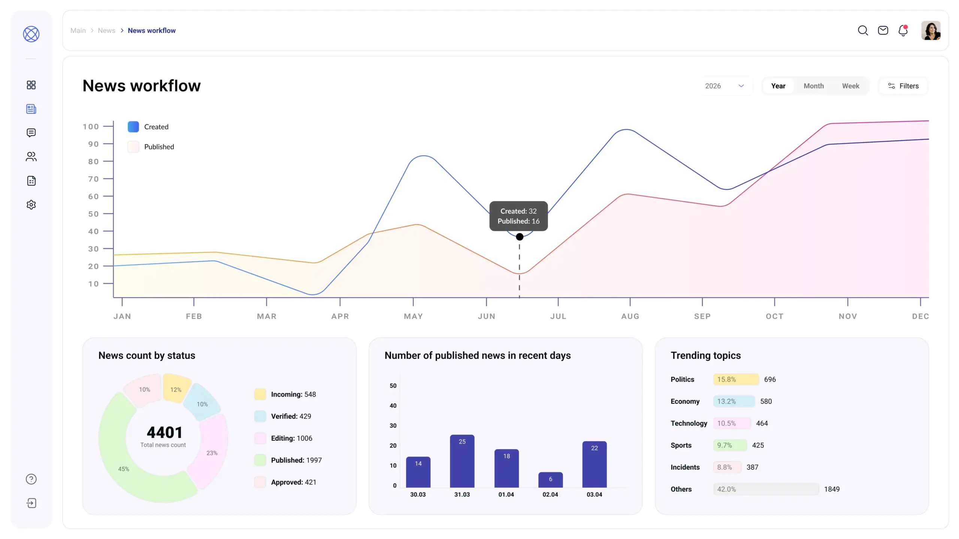Open the mail envelope icon in header
Viewport: 959px width, 539px height.
[x=883, y=30]
